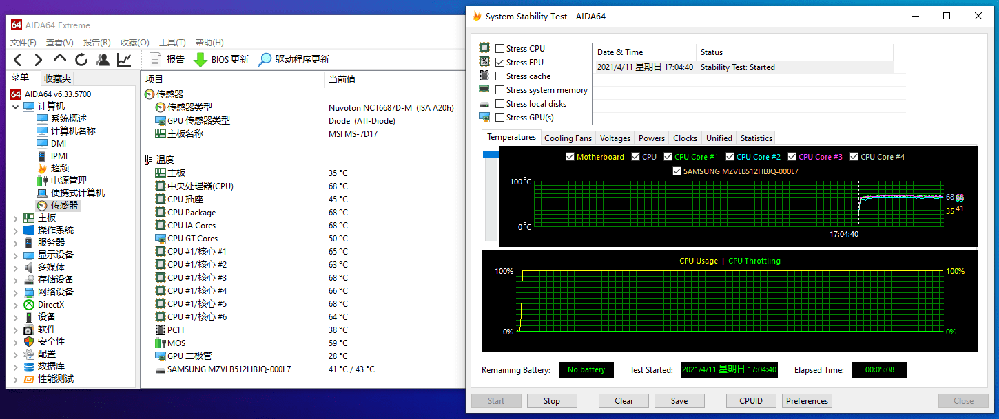Toggle CPU Core #1 graph checkbox
Viewport: 999px width, 419px height.
point(668,157)
